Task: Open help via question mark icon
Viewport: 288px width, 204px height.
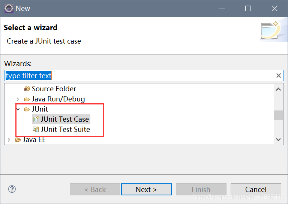Action: pos(12,189)
